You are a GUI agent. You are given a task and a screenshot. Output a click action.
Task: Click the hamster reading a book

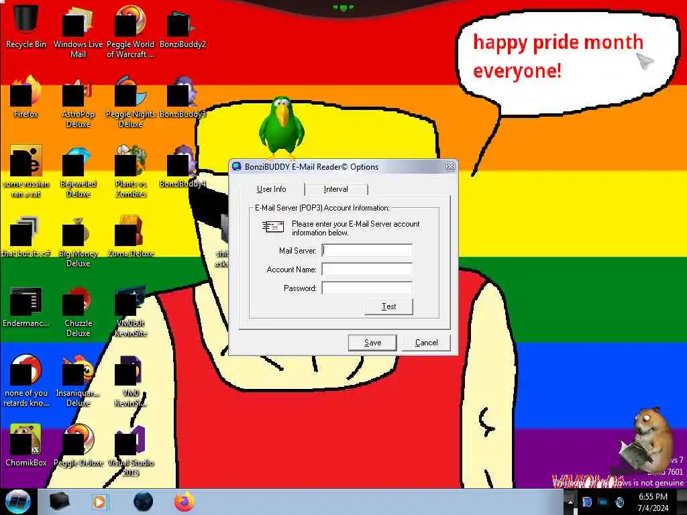tap(647, 440)
